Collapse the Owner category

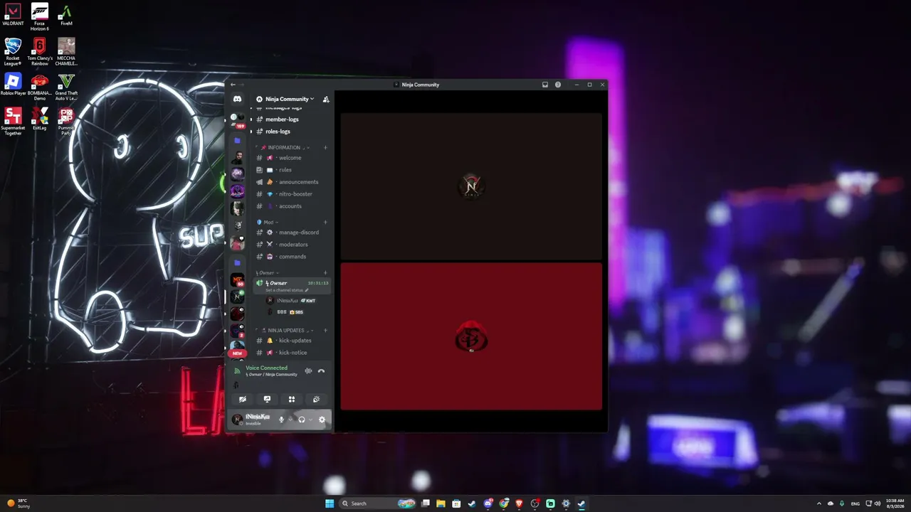click(x=266, y=272)
